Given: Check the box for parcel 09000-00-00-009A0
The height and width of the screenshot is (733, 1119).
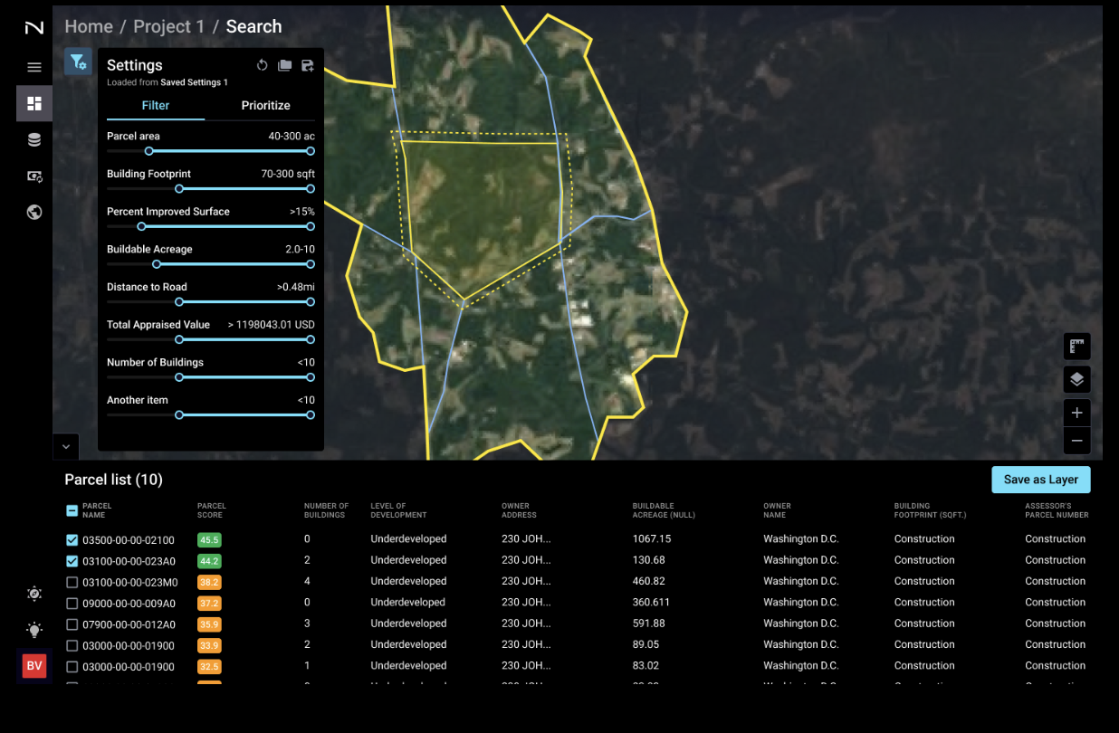Looking at the screenshot, I should click(x=71, y=602).
